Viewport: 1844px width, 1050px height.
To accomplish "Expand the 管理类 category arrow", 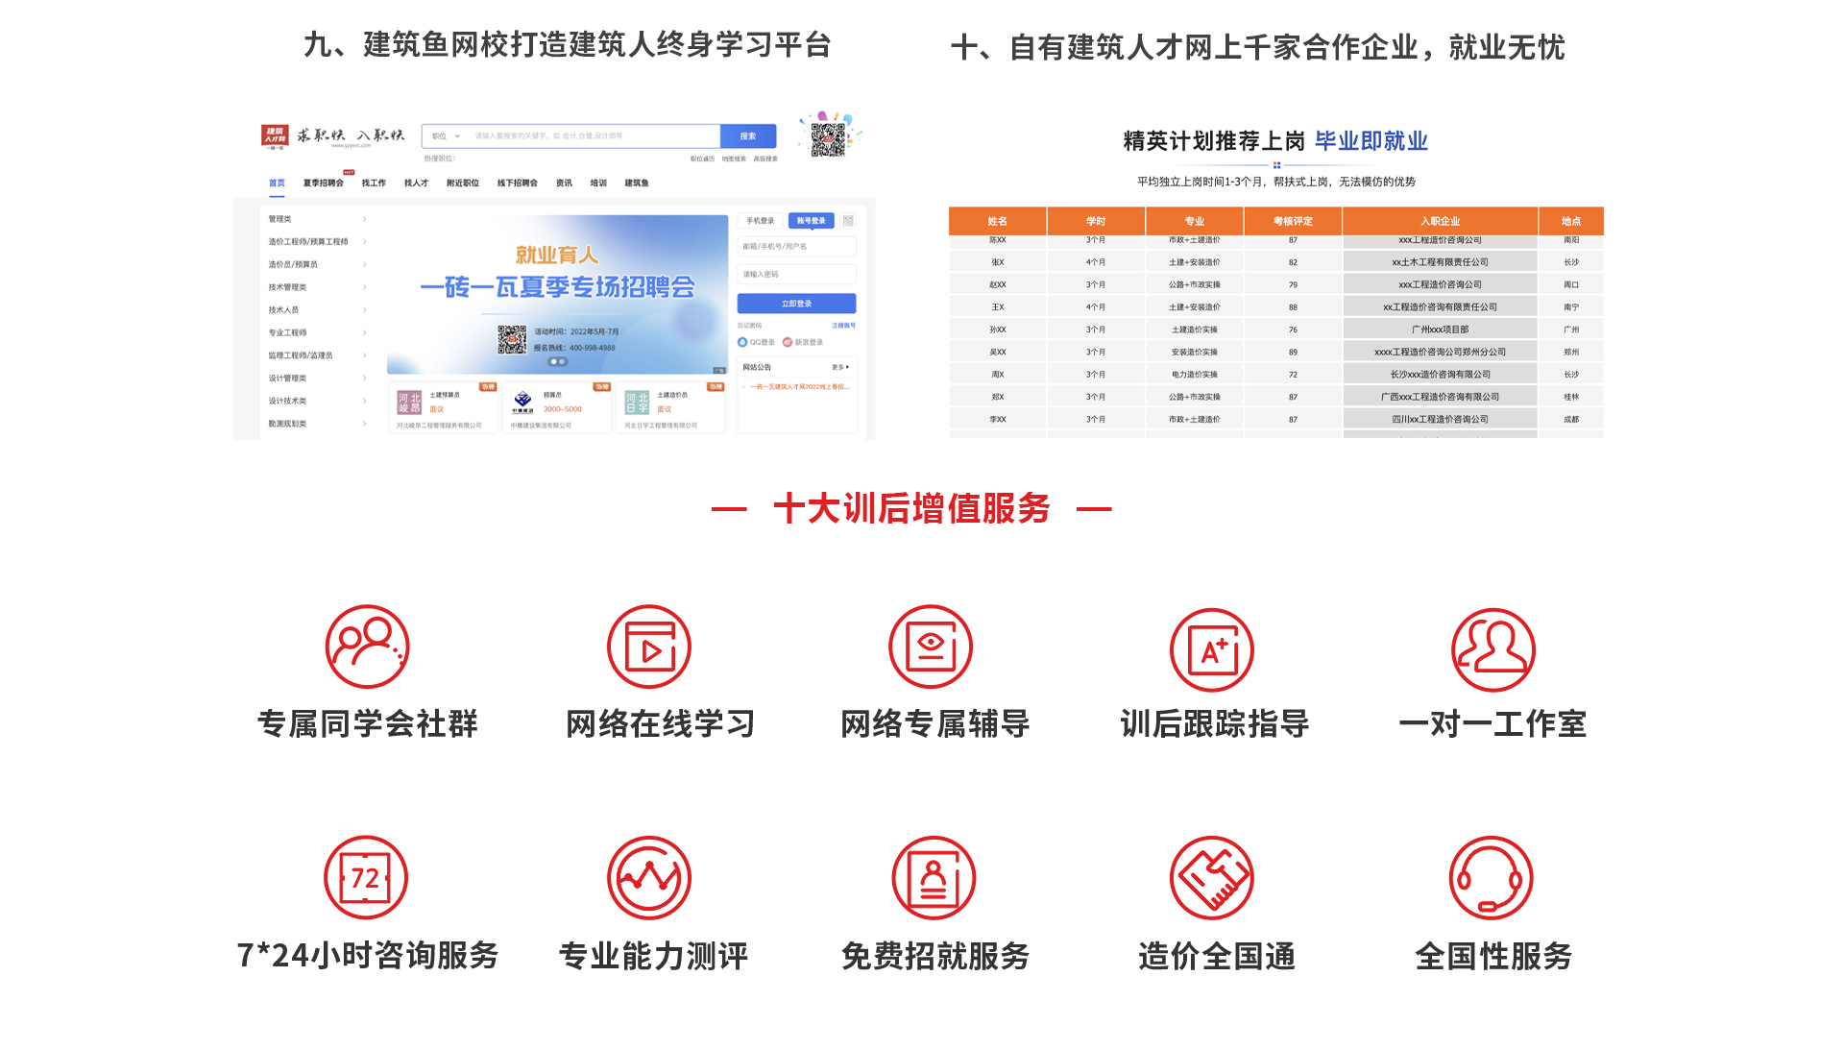I will point(365,218).
